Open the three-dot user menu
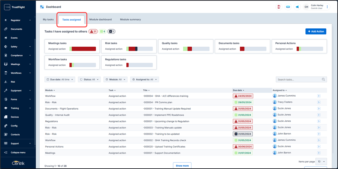This screenshot has height=169, width=338. point(327,7)
